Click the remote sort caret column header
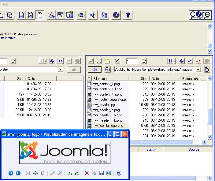Viewport: 215px width, 181px height. tap(89, 78)
